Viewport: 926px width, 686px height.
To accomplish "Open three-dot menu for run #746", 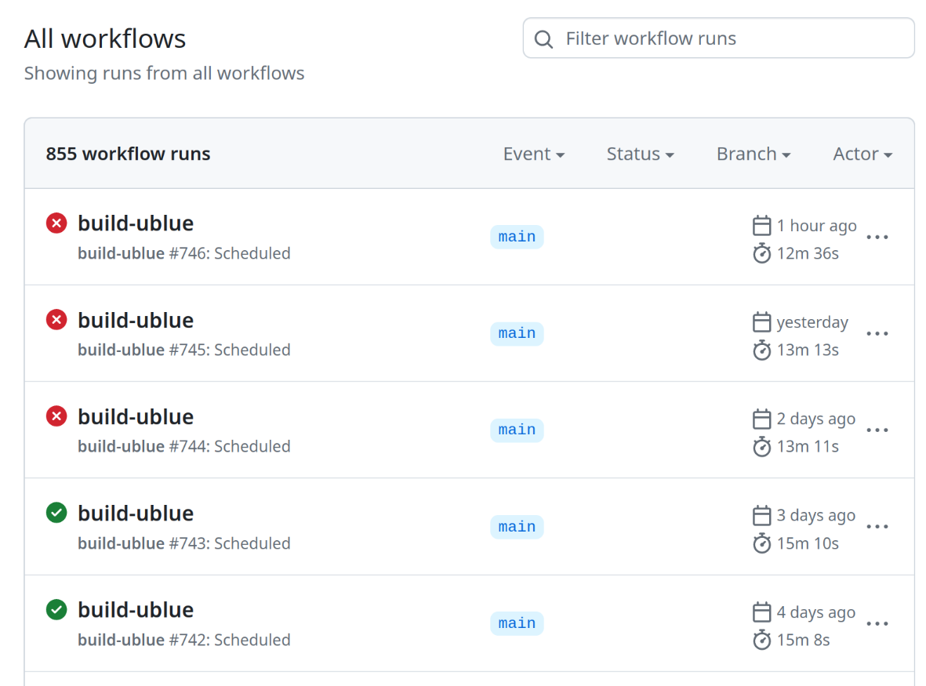I will pos(877,237).
